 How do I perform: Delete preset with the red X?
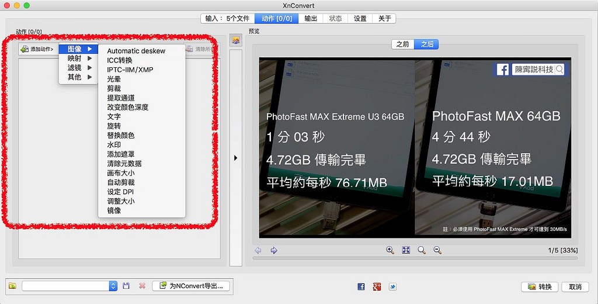click(142, 286)
